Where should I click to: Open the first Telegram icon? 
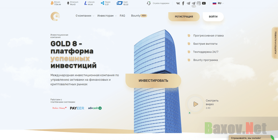(x=188, y=3)
